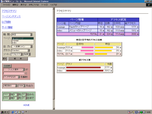Image resolution: width=152 pixels, height=114 pixels.
Task: Click the 件数 column header
Action: pyautogui.click(x=109, y=64)
